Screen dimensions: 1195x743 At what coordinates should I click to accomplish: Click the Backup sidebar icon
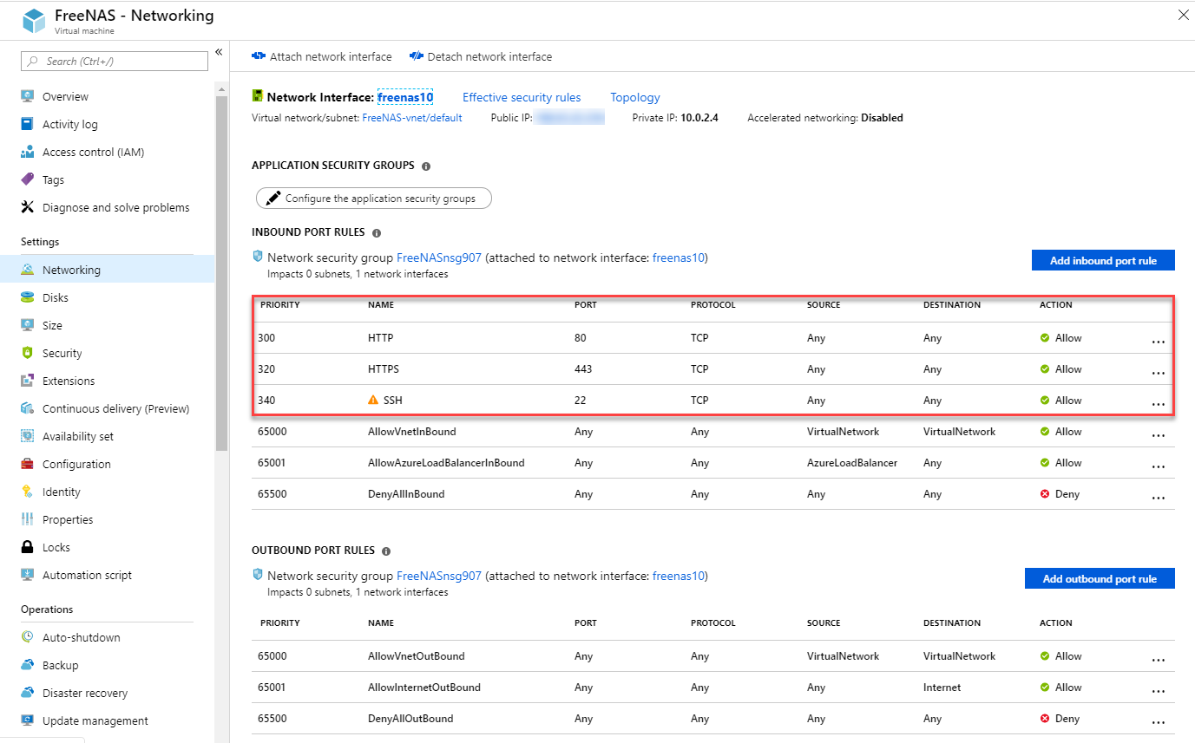click(x=28, y=665)
